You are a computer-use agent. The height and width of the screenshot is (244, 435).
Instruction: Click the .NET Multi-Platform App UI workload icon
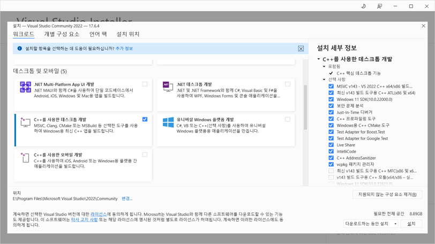[x=25, y=87]
